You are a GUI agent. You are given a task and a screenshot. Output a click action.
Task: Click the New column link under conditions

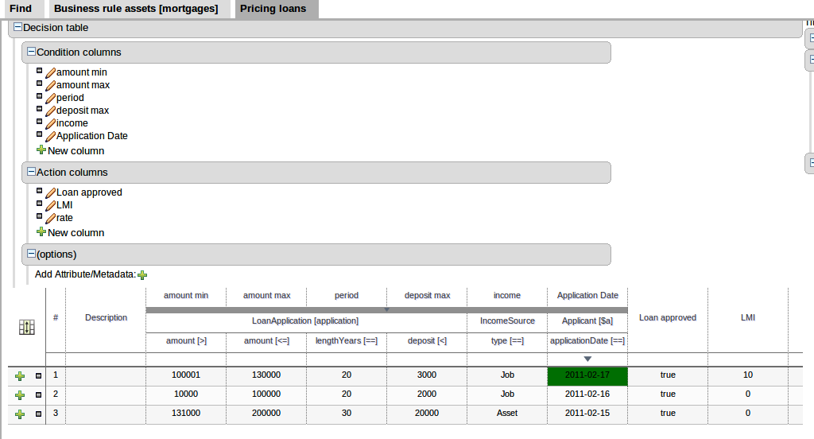click(76, 150)
